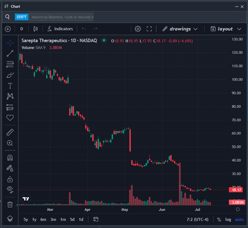Toggle lock all drawings

pyautogui.click(x=10, y=179)
